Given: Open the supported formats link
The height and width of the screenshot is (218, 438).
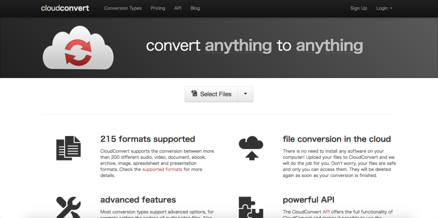Looking at the screenshot, I should tap(162, 169).
